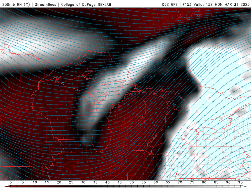Click the "95" color scale label
The width and height of the screenshot is (251, 188).
[240, 182]
